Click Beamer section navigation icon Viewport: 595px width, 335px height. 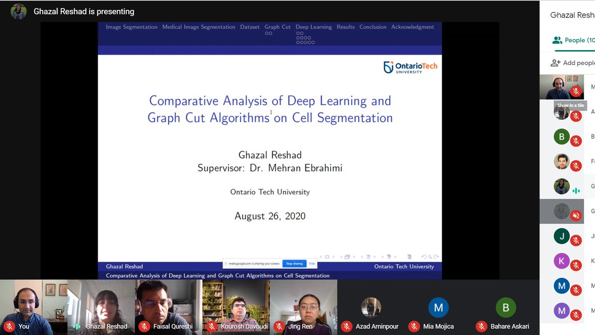click(x=389, y=257)
